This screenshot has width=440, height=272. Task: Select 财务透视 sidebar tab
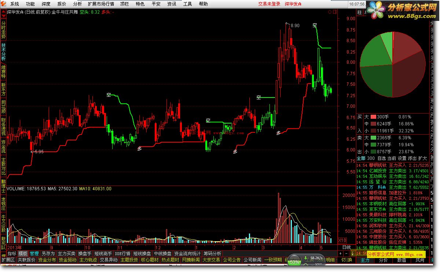(x=3, y=126)
